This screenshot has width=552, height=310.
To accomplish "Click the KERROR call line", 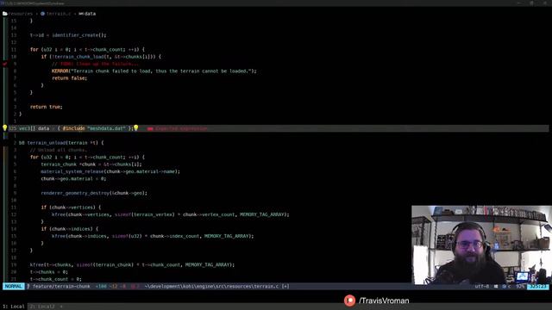I will pyautogui.click(x=154, y=71).
